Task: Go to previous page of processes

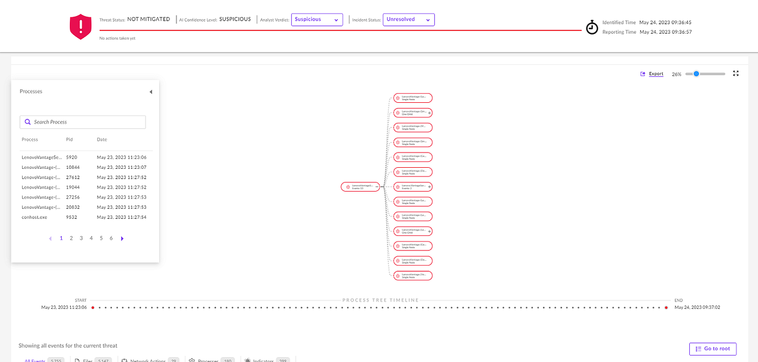Action: coord(50,239)
